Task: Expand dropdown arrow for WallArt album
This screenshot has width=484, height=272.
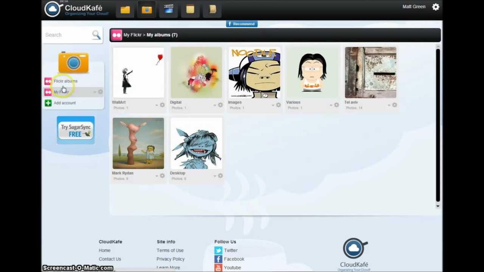Action: (157, 105)
